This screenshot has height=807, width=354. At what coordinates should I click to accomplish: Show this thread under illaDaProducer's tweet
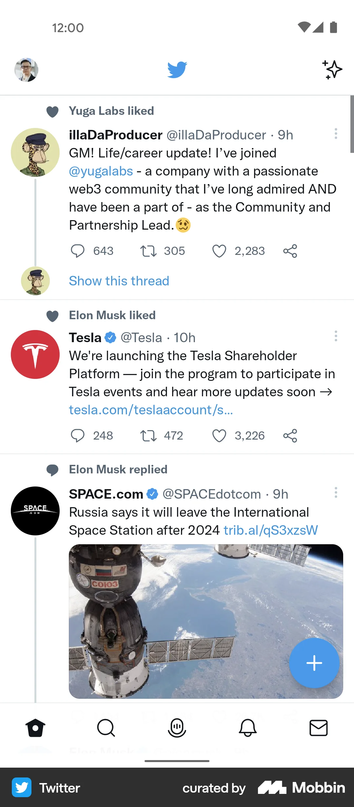click(119, 281)
